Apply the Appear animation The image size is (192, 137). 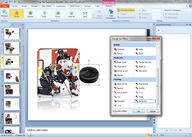[30, 14]
